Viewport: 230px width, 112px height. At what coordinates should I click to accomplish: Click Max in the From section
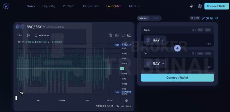point(200,30)
